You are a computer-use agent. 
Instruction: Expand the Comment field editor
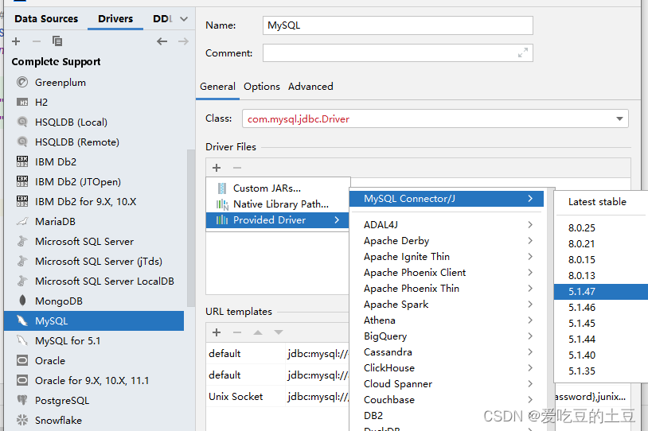[523, 52]
